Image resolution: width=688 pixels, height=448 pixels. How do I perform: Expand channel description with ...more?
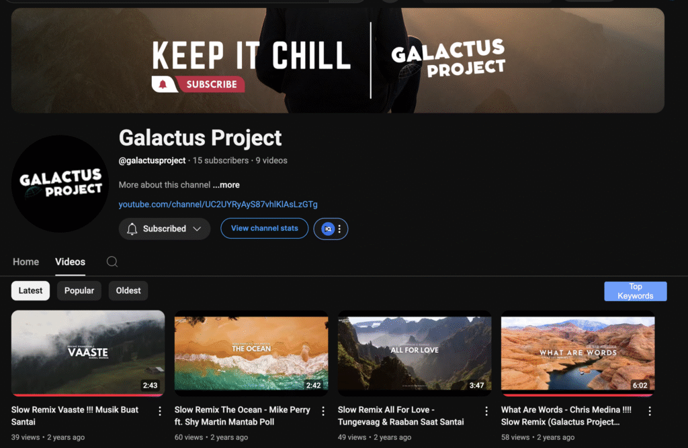[x=226, y=185]
